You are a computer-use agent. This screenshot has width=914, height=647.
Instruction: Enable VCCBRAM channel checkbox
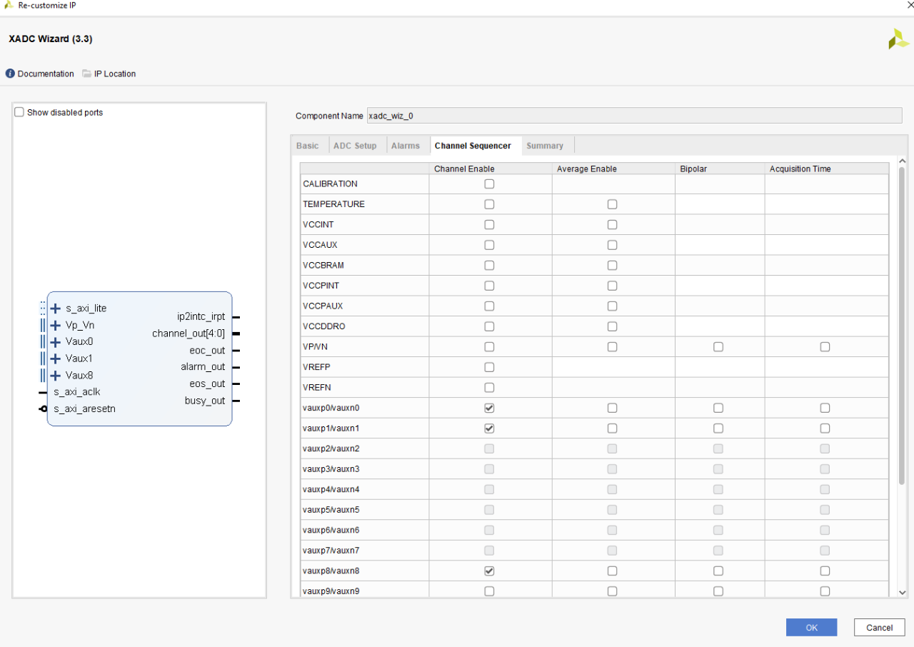pos(489,265)
